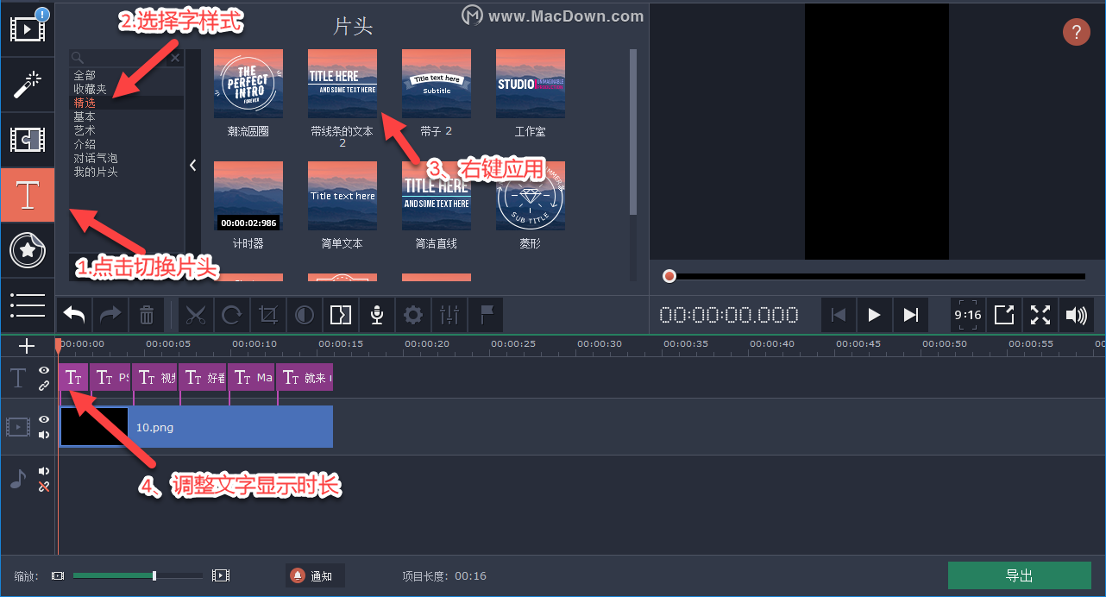Rotate the selected clip
1106x597 pixels.
pos(232,316)
